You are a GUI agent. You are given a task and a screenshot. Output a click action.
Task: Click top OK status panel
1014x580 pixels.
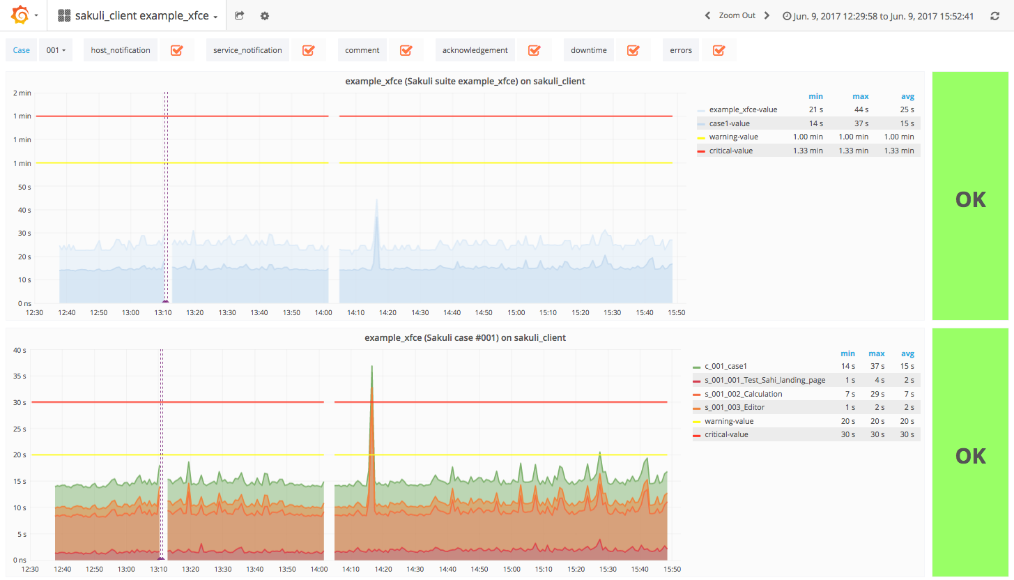[x=970, y=196]
